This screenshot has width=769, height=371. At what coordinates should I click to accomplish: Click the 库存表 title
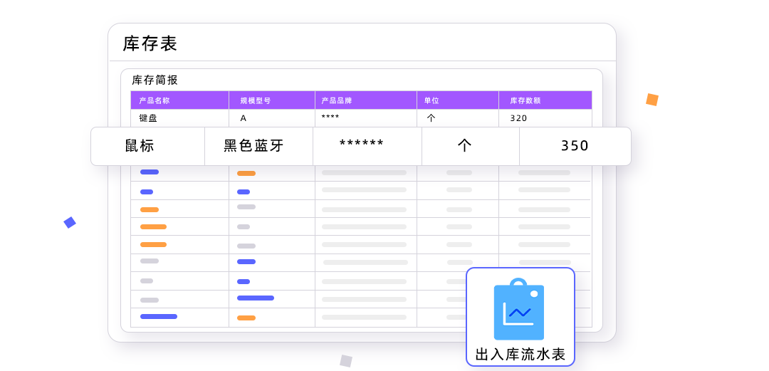coord(150,43)
